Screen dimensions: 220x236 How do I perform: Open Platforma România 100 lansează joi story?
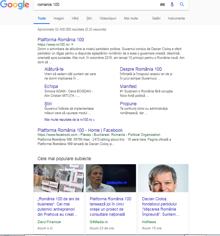[111, 207]
